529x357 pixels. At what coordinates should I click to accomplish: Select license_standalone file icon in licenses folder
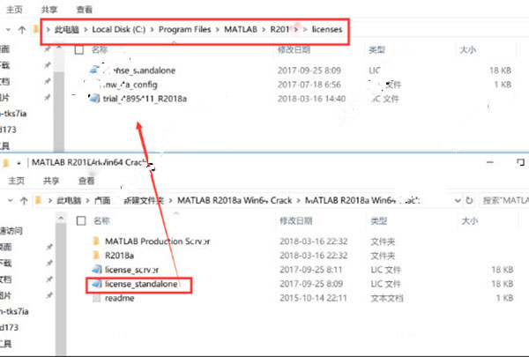click(x=94, y=70)
